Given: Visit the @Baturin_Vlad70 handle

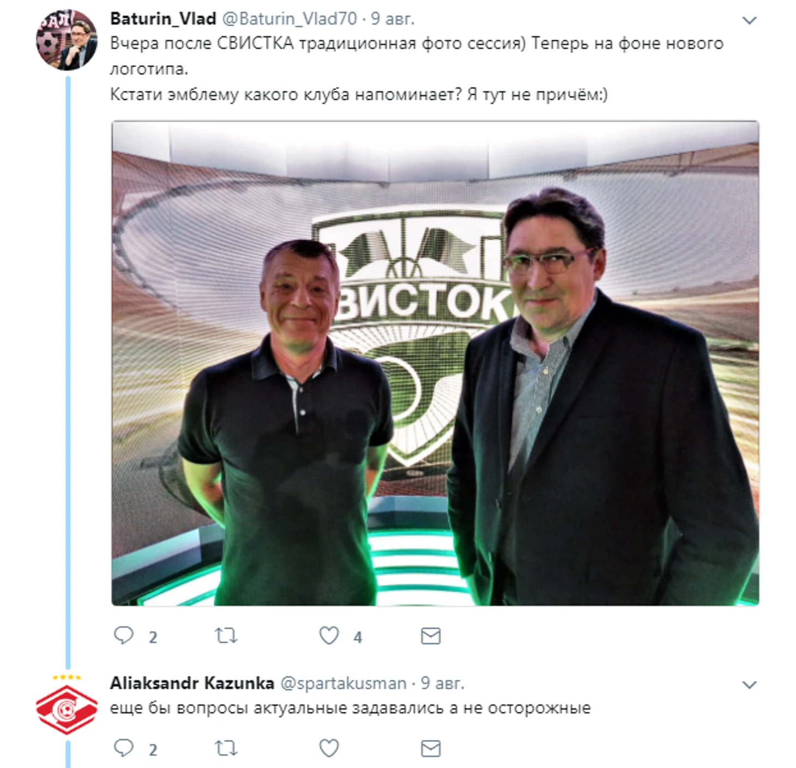Looking at the screenshot, I should [290, 19].
